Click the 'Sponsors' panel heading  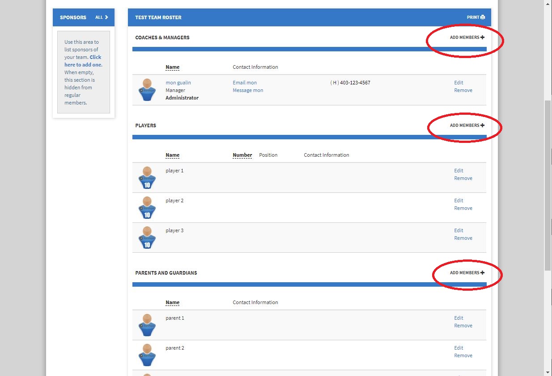tap(73, 17)
